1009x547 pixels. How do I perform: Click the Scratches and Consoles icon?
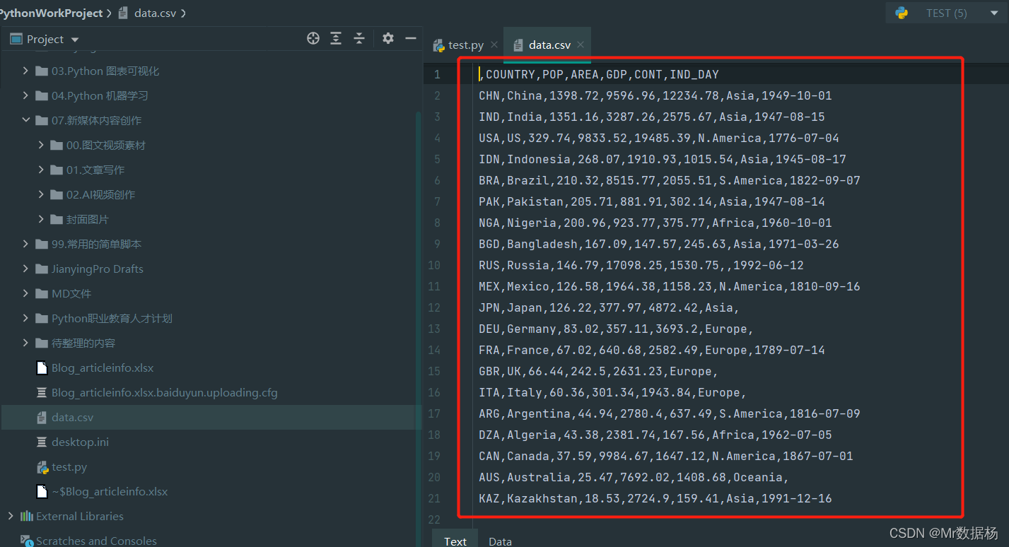coord(27,541)
